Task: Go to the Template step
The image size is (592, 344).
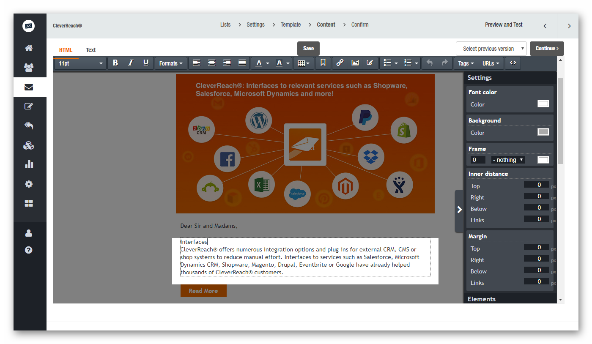Action: (291, 25)
